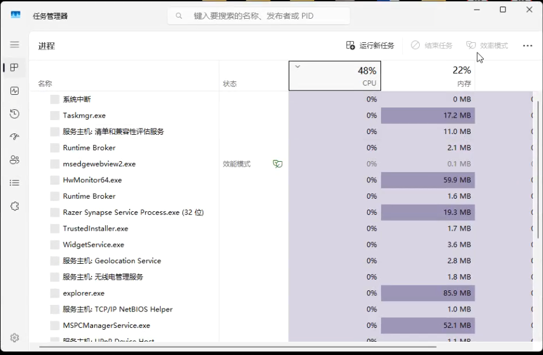This screenshot has width=543, height=355.
Task: Select the Taskmgr.exe process row
Action: click(281, 115)
